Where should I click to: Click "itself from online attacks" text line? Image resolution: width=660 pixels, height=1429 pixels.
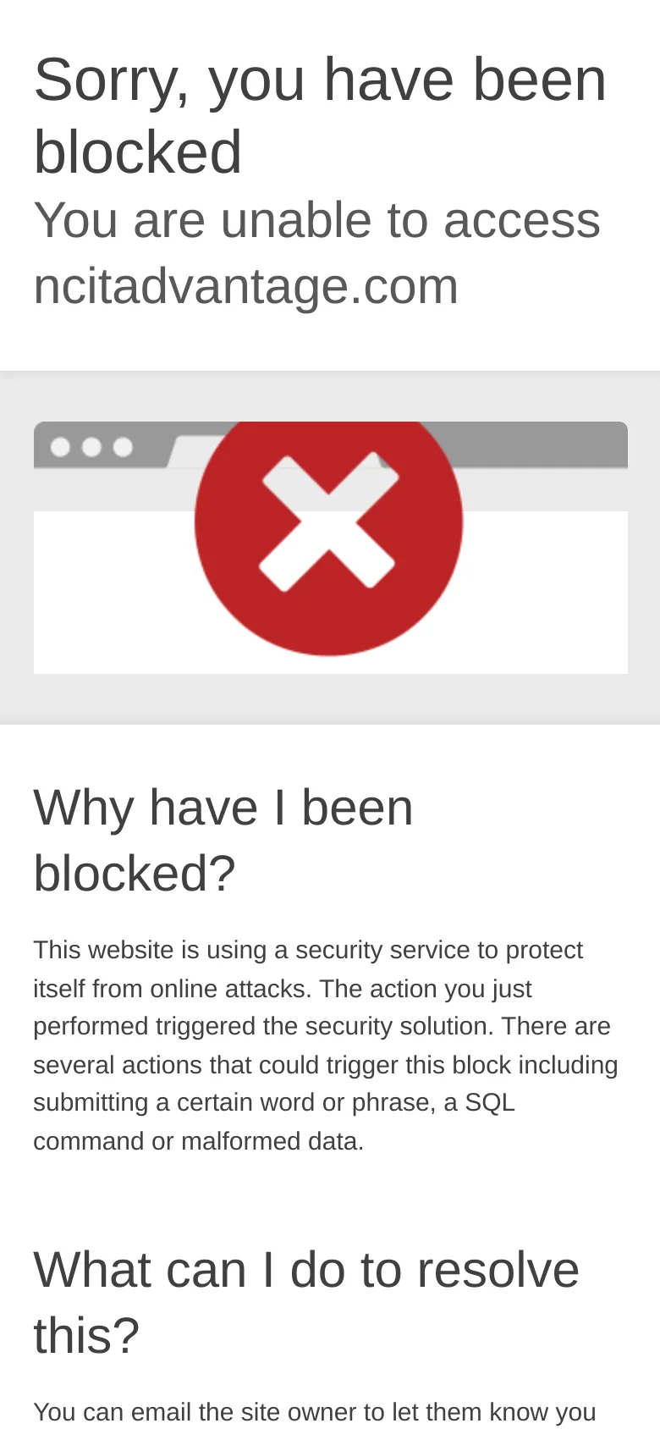tap(283, 988)
